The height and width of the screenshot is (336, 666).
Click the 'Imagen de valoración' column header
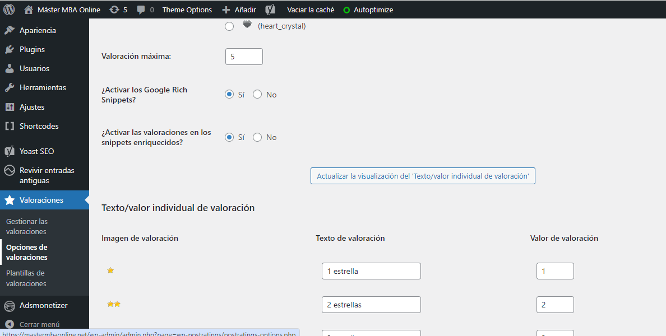pyautogui.click(x=140, y=238)
